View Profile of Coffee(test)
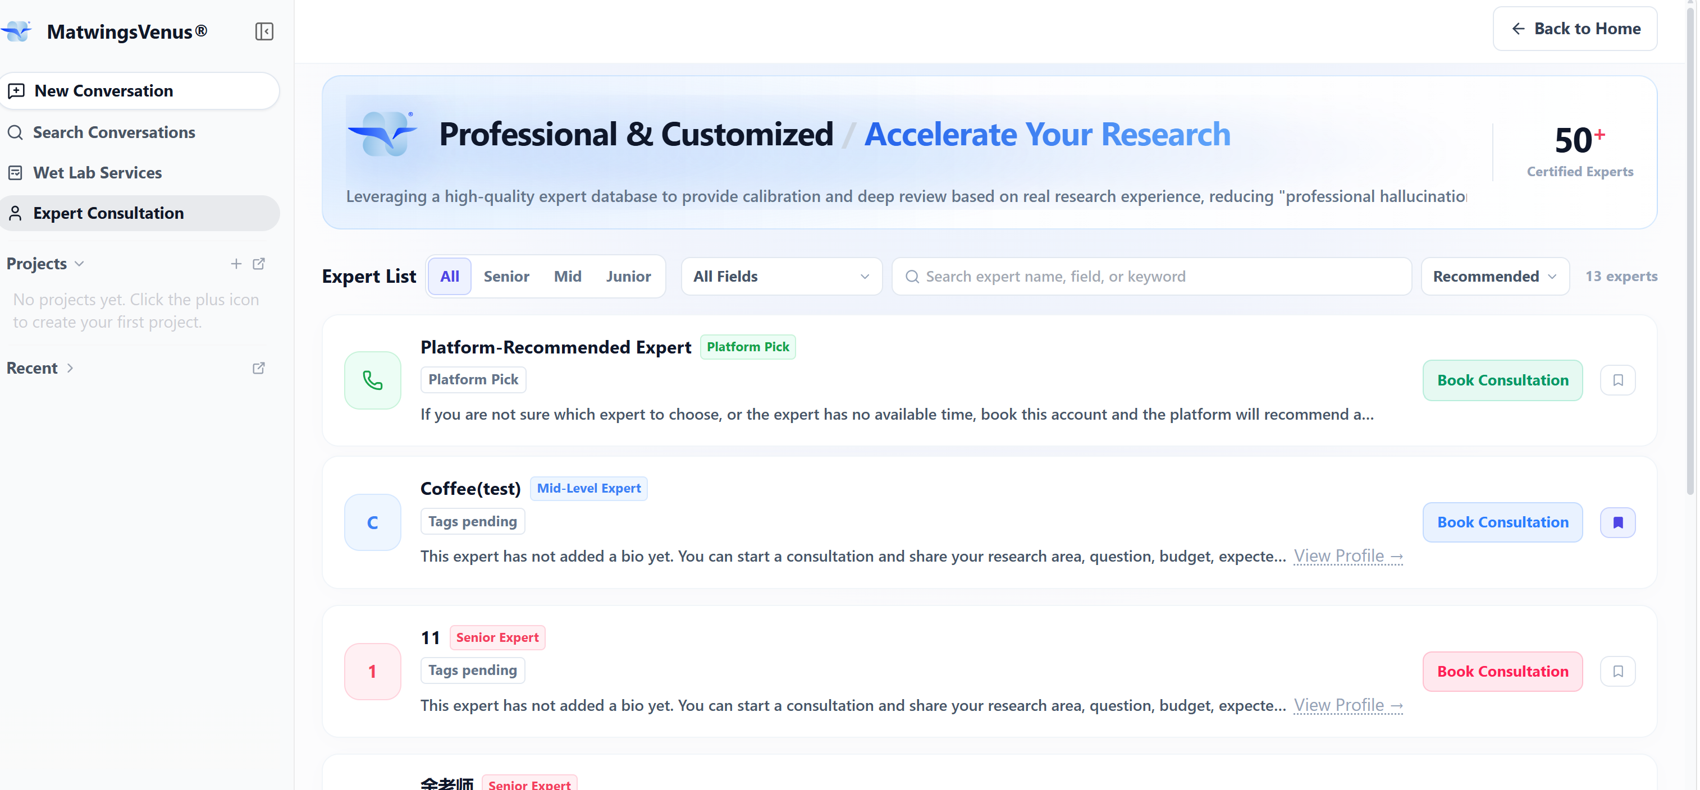The width and height of the screenshot is (1700, 790). coord(1347,556)
